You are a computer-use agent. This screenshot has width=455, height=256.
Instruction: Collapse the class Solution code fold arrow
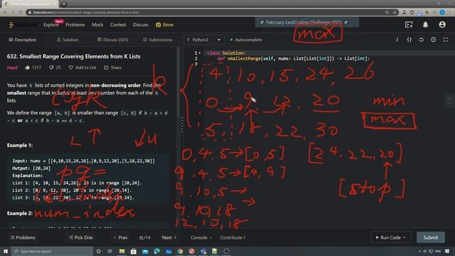(x=200, y=53)
